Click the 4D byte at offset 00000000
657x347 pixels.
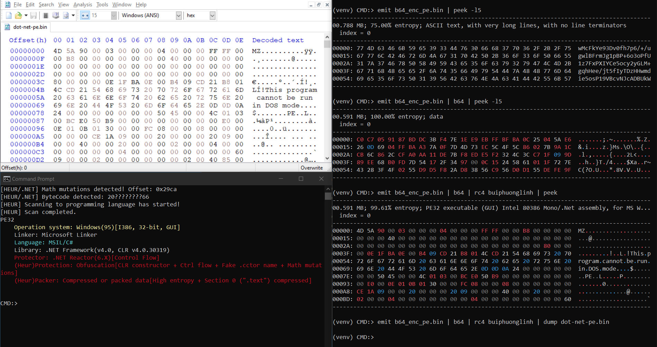pyautogui.click(x=57, y=51)
